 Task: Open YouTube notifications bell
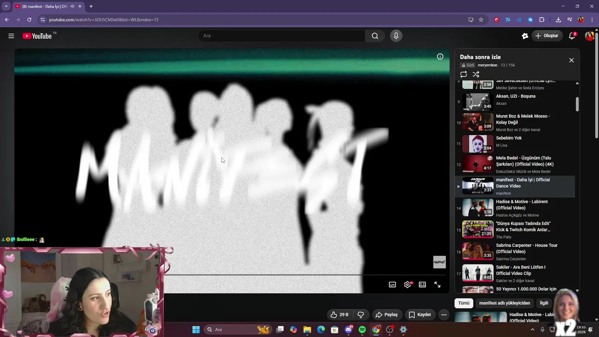tap(572, 36)
